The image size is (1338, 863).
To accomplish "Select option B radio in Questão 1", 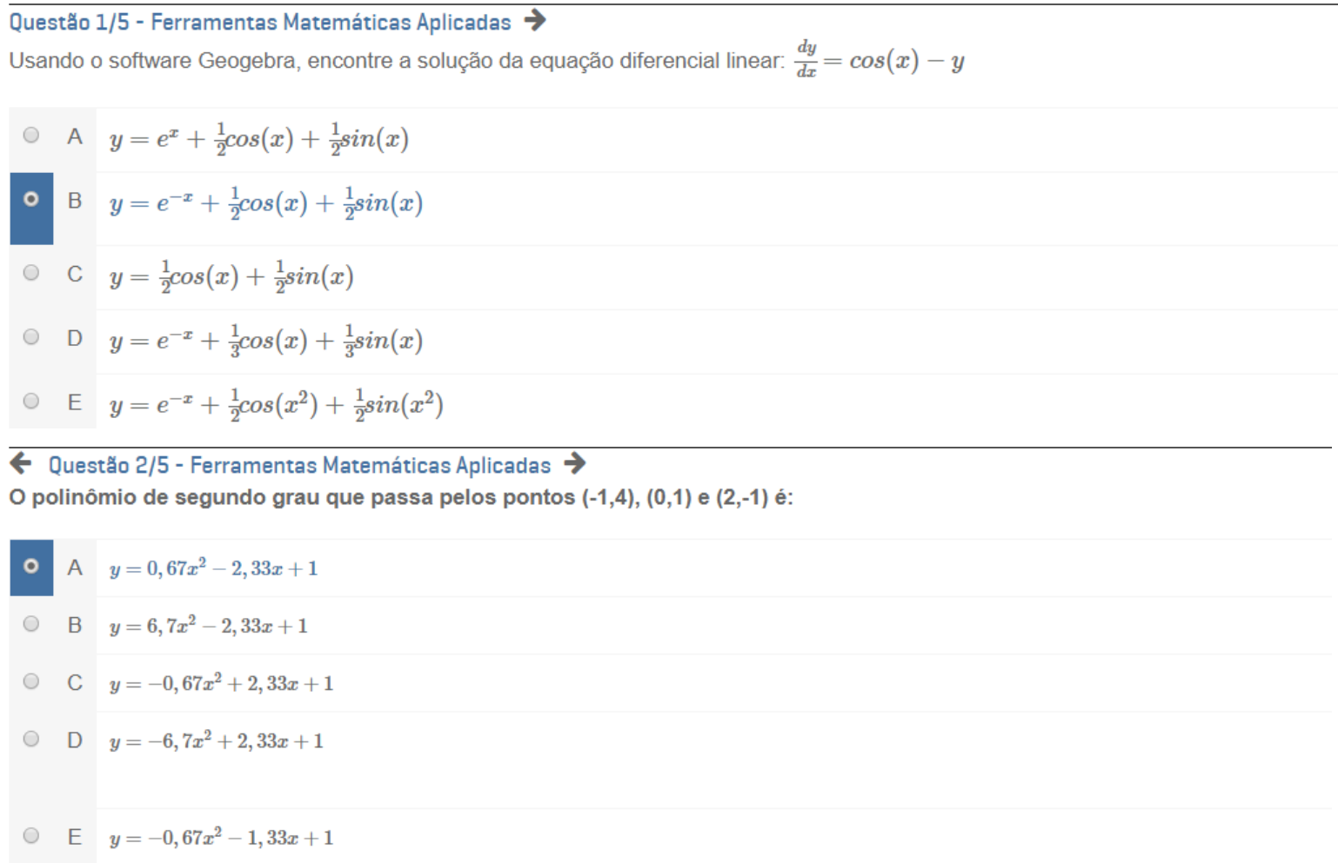I will (x=31, y=199).
